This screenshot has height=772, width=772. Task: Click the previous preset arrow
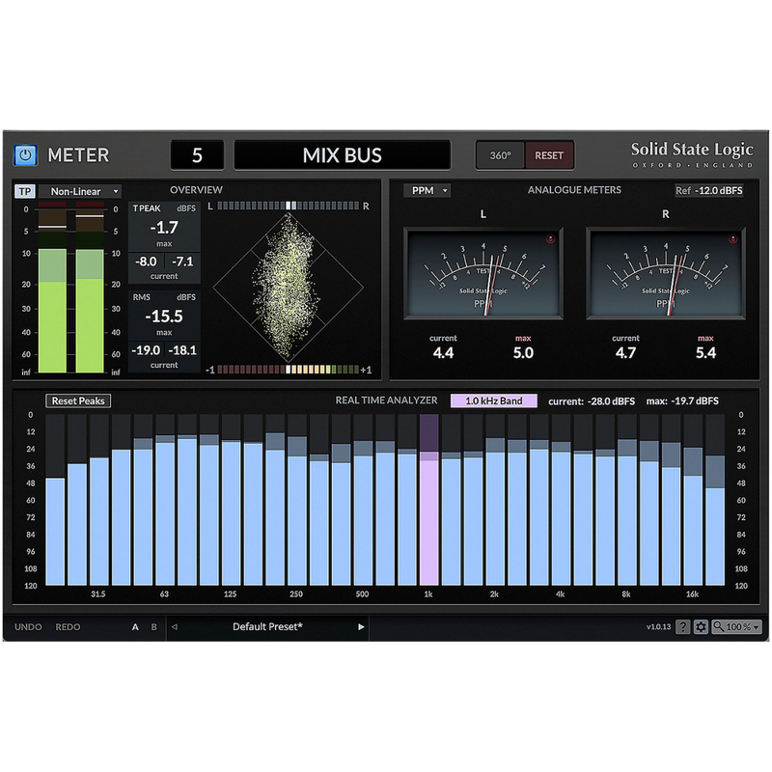point(175,627)
